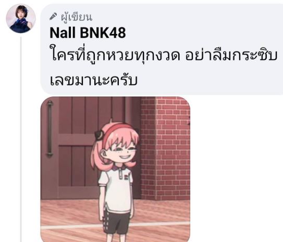Open the attached pink-haired anime girl image

point(115,169)
